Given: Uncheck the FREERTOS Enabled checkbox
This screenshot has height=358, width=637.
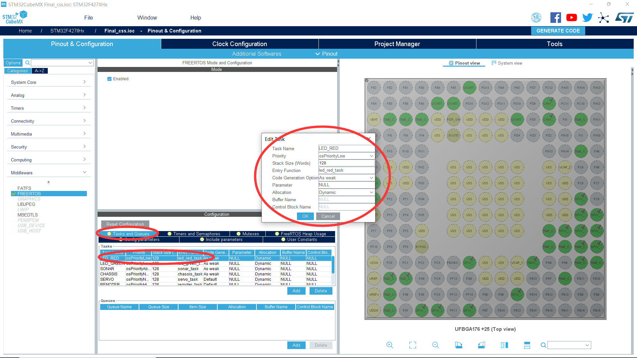Looking at the screenshot, I should pos(109,79).
